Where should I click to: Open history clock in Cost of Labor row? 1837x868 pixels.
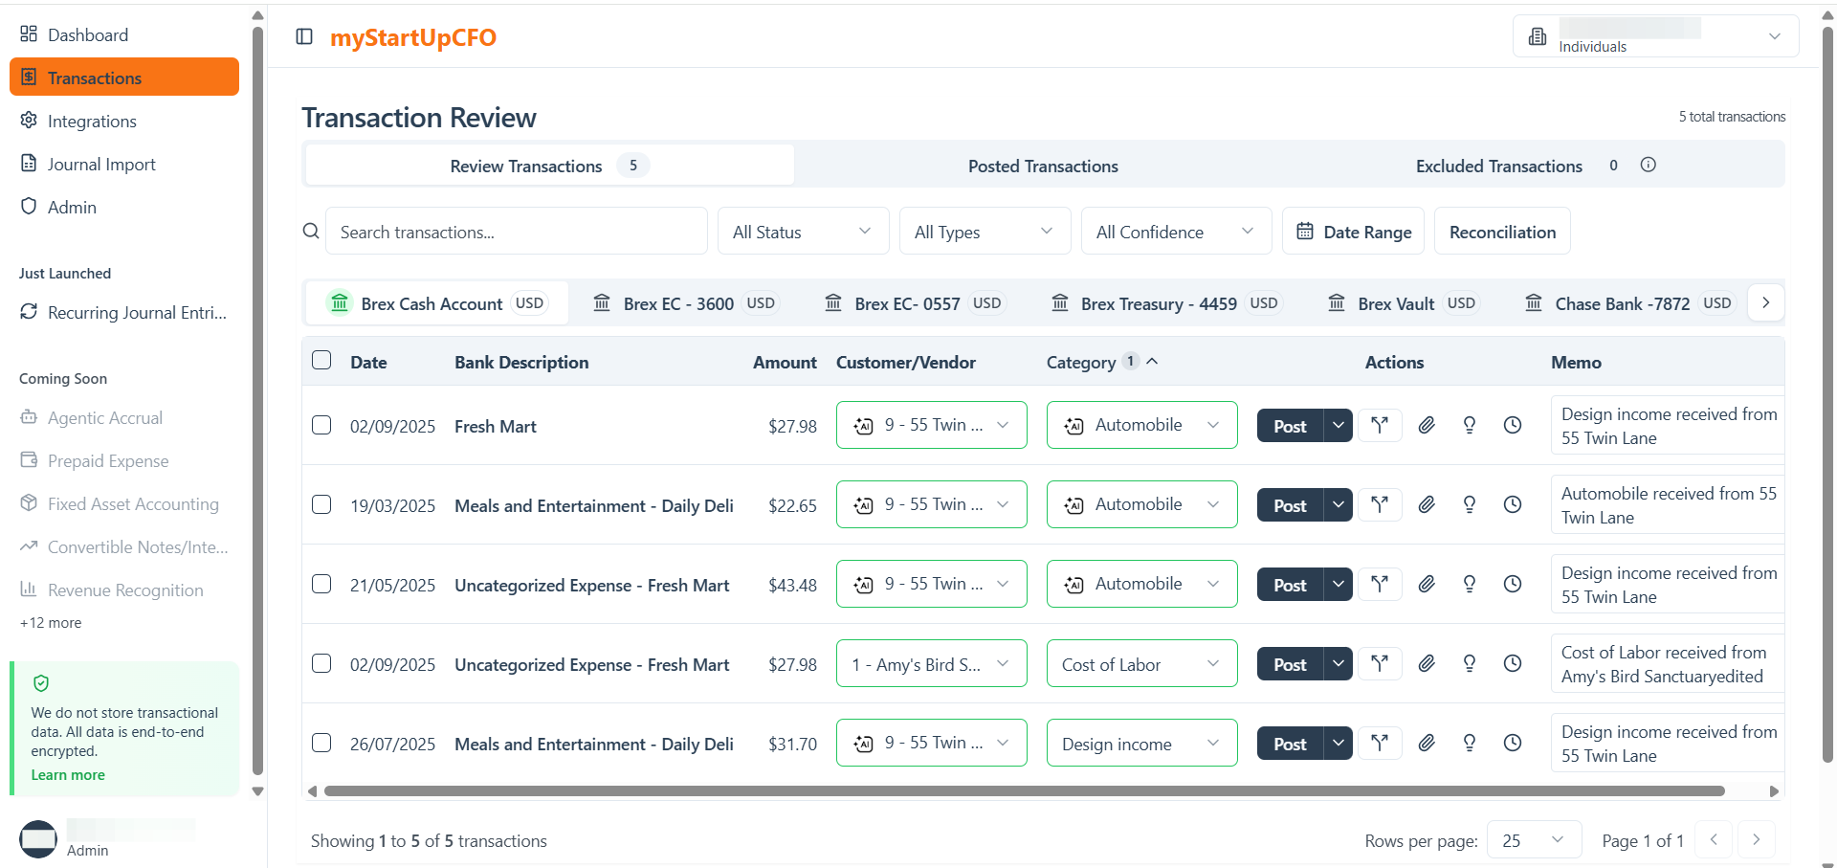tap(1512, 663)
